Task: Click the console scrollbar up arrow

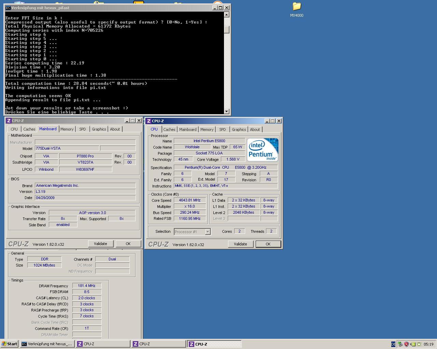Action: [226, 15]
